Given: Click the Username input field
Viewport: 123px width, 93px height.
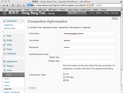Looking at the screenshot, I should [x=89, y=40].
